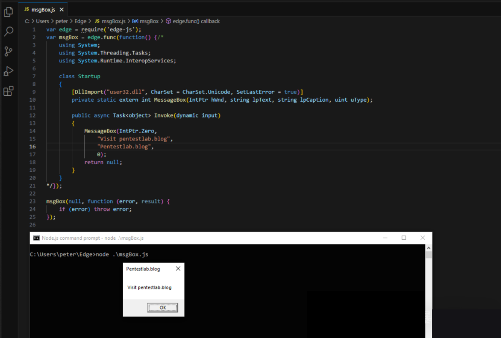Image resolution: width=501 pixels, height=338 pixels.
Task: Click 'class Startup' on line 7
Action: coord(79,76)
